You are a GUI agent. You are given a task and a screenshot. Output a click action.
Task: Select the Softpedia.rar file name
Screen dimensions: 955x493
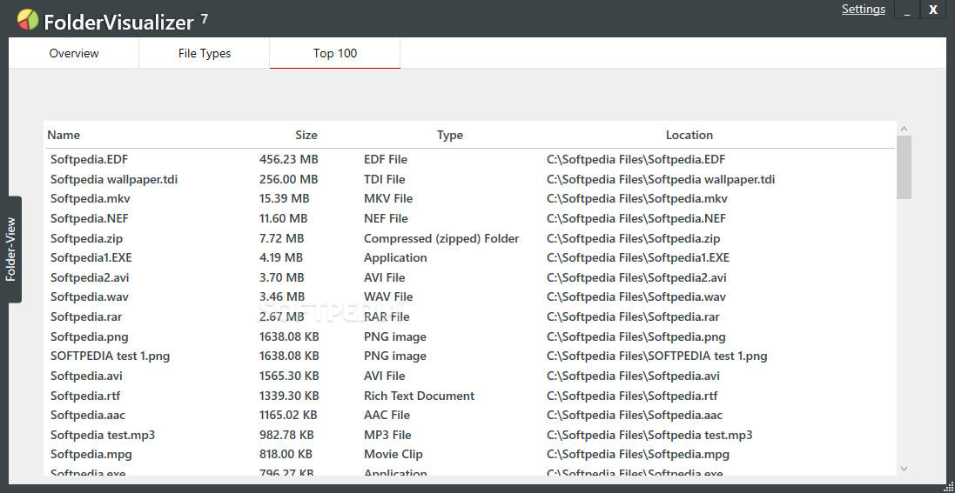coord(86,317)
